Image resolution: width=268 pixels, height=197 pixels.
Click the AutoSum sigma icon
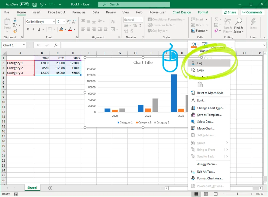tap(216, 19)
